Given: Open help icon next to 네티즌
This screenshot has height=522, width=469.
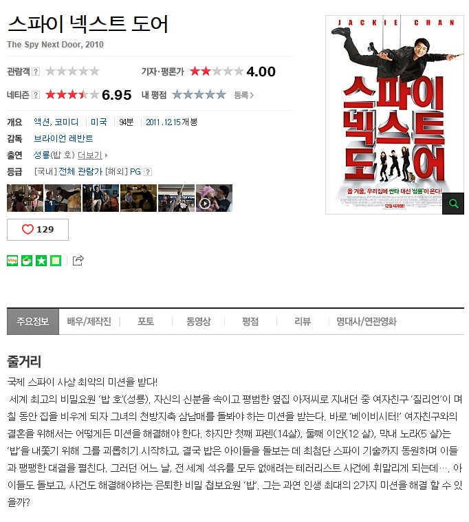Looking at the screenshot, I should coord(36,95).
